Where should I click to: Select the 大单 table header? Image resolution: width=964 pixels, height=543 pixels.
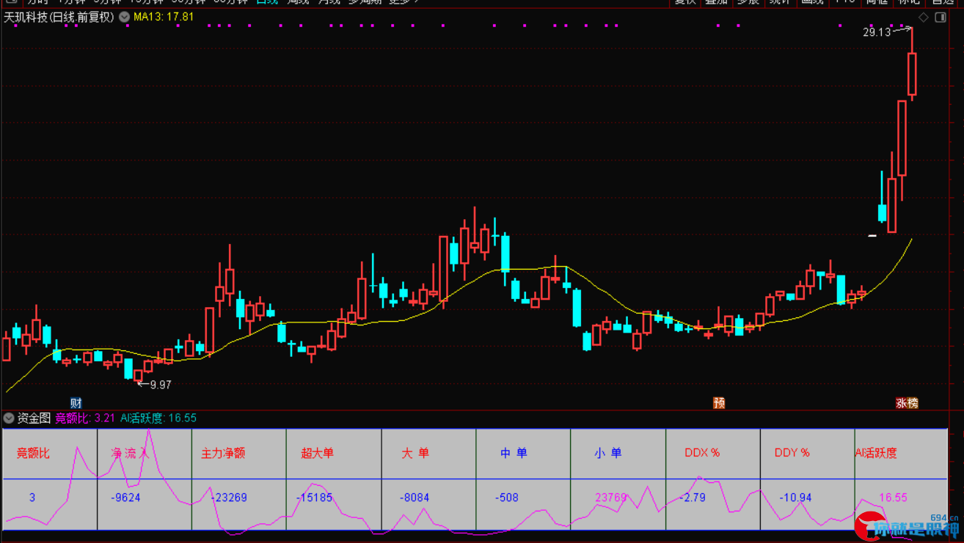pos(415,453)
